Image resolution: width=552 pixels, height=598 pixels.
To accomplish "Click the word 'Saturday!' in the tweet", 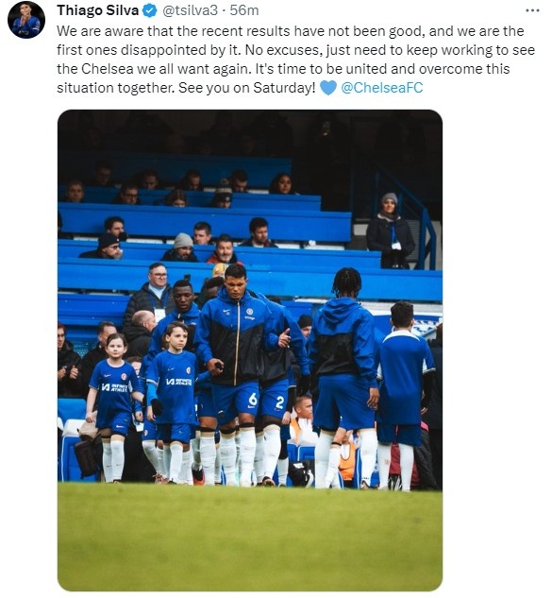I will pyautogui.click(x=284, y=88).
